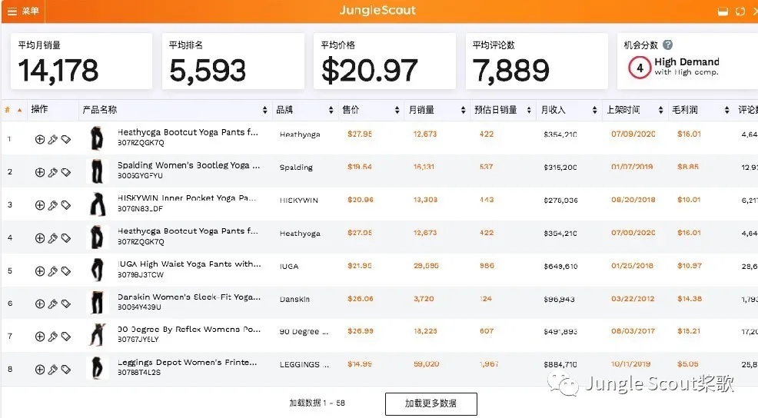The height and width of the screenshot is (418, 758).
Task: Click the pin icon in the HISKYWIN row
Action: tap(53, 205)
